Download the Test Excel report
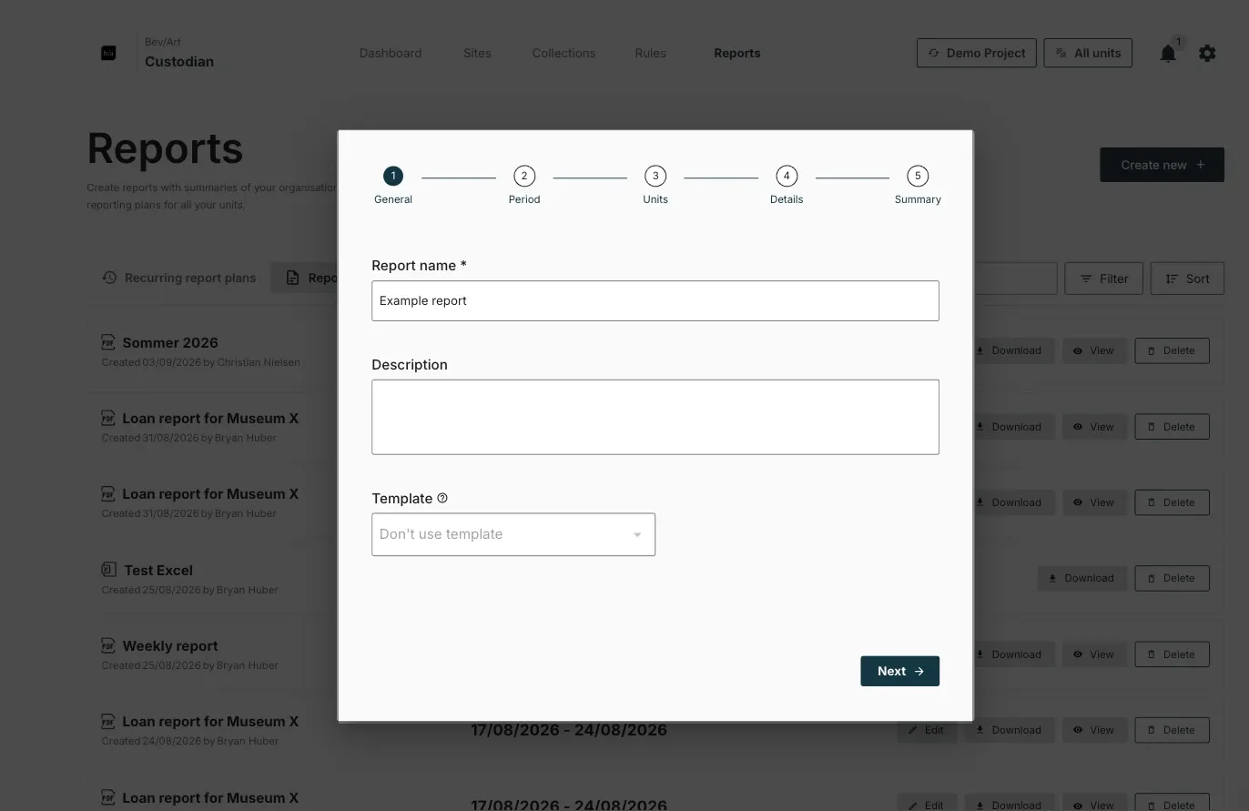The image size is (1249, 811). click(x=1081, y=578)
